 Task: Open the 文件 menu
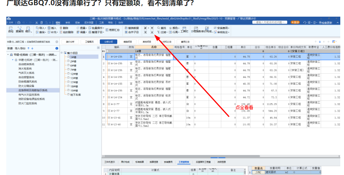(10, 23)
